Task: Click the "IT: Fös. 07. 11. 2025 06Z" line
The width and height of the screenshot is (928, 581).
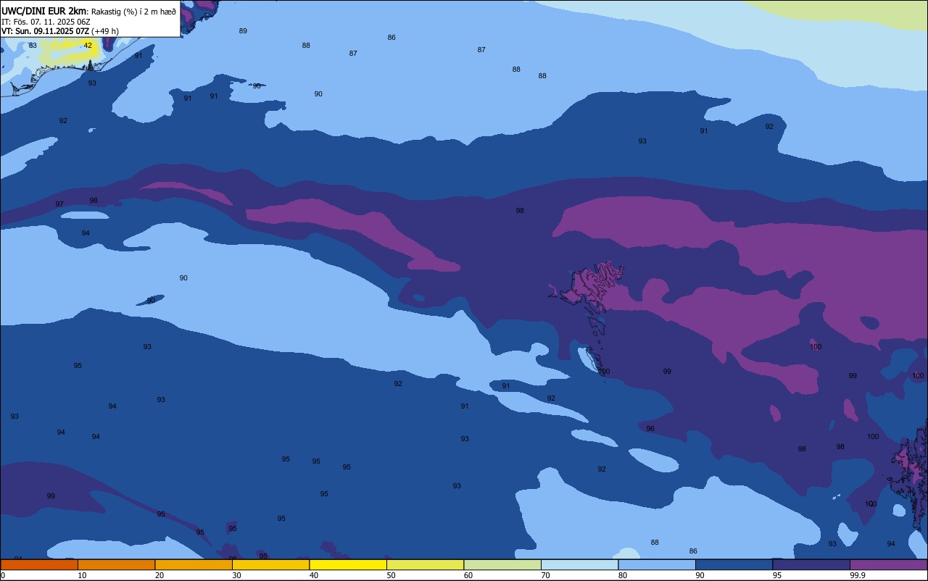Action: tap(46, 22)
